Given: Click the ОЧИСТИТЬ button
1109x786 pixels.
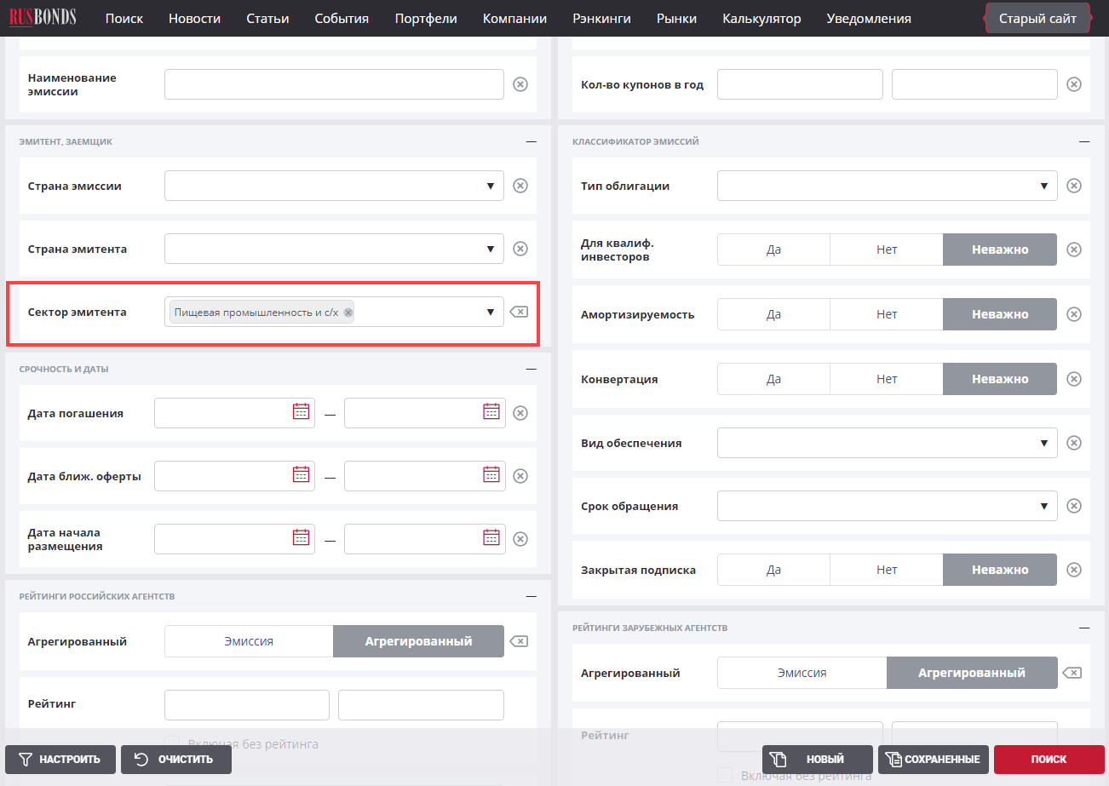Looking at the screenshot, I should coord(176,760).
